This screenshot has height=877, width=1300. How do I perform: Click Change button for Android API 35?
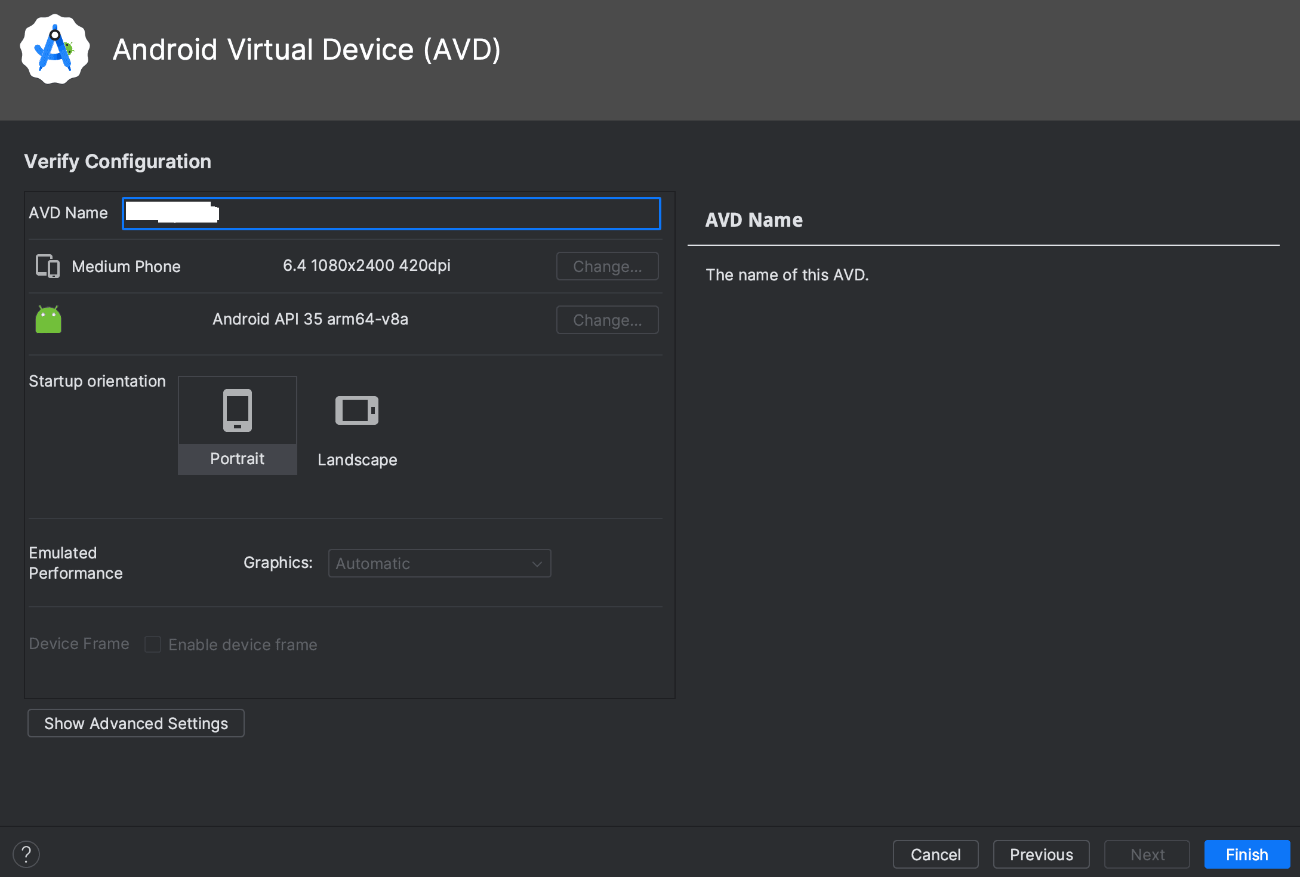click(608, 320)
